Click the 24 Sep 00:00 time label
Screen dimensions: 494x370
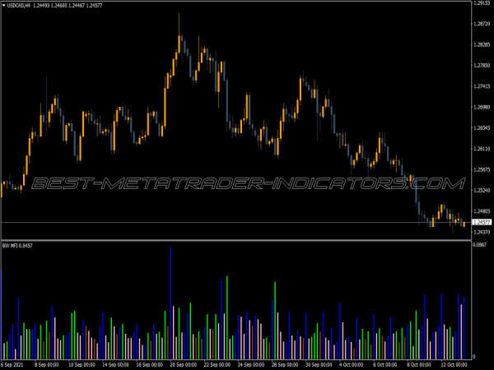[251, 364]
